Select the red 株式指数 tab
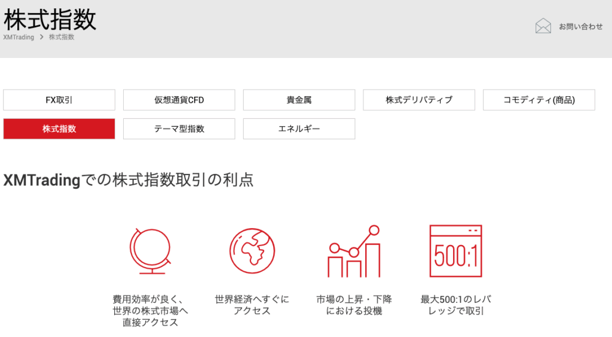Image resolution: width=612 pixels, height=337 pixels. point(59,128)
